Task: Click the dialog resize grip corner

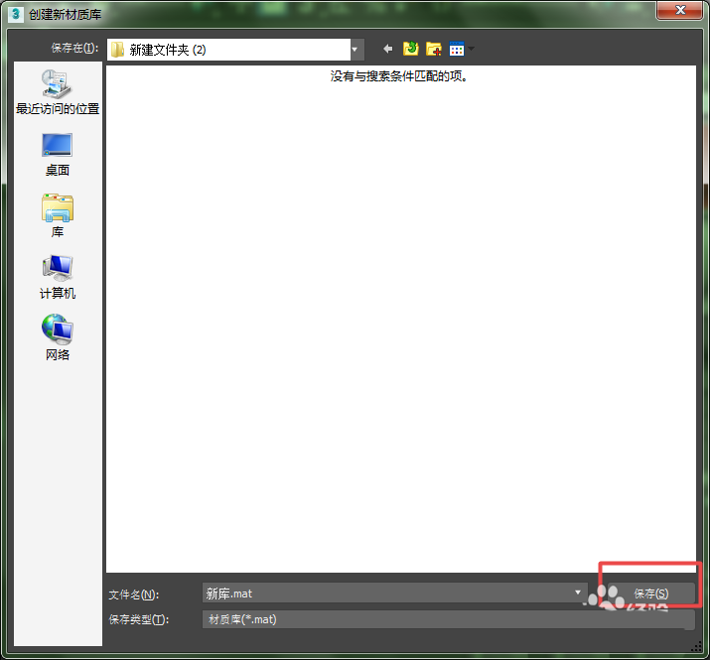Action: click(x=696, y=648)
